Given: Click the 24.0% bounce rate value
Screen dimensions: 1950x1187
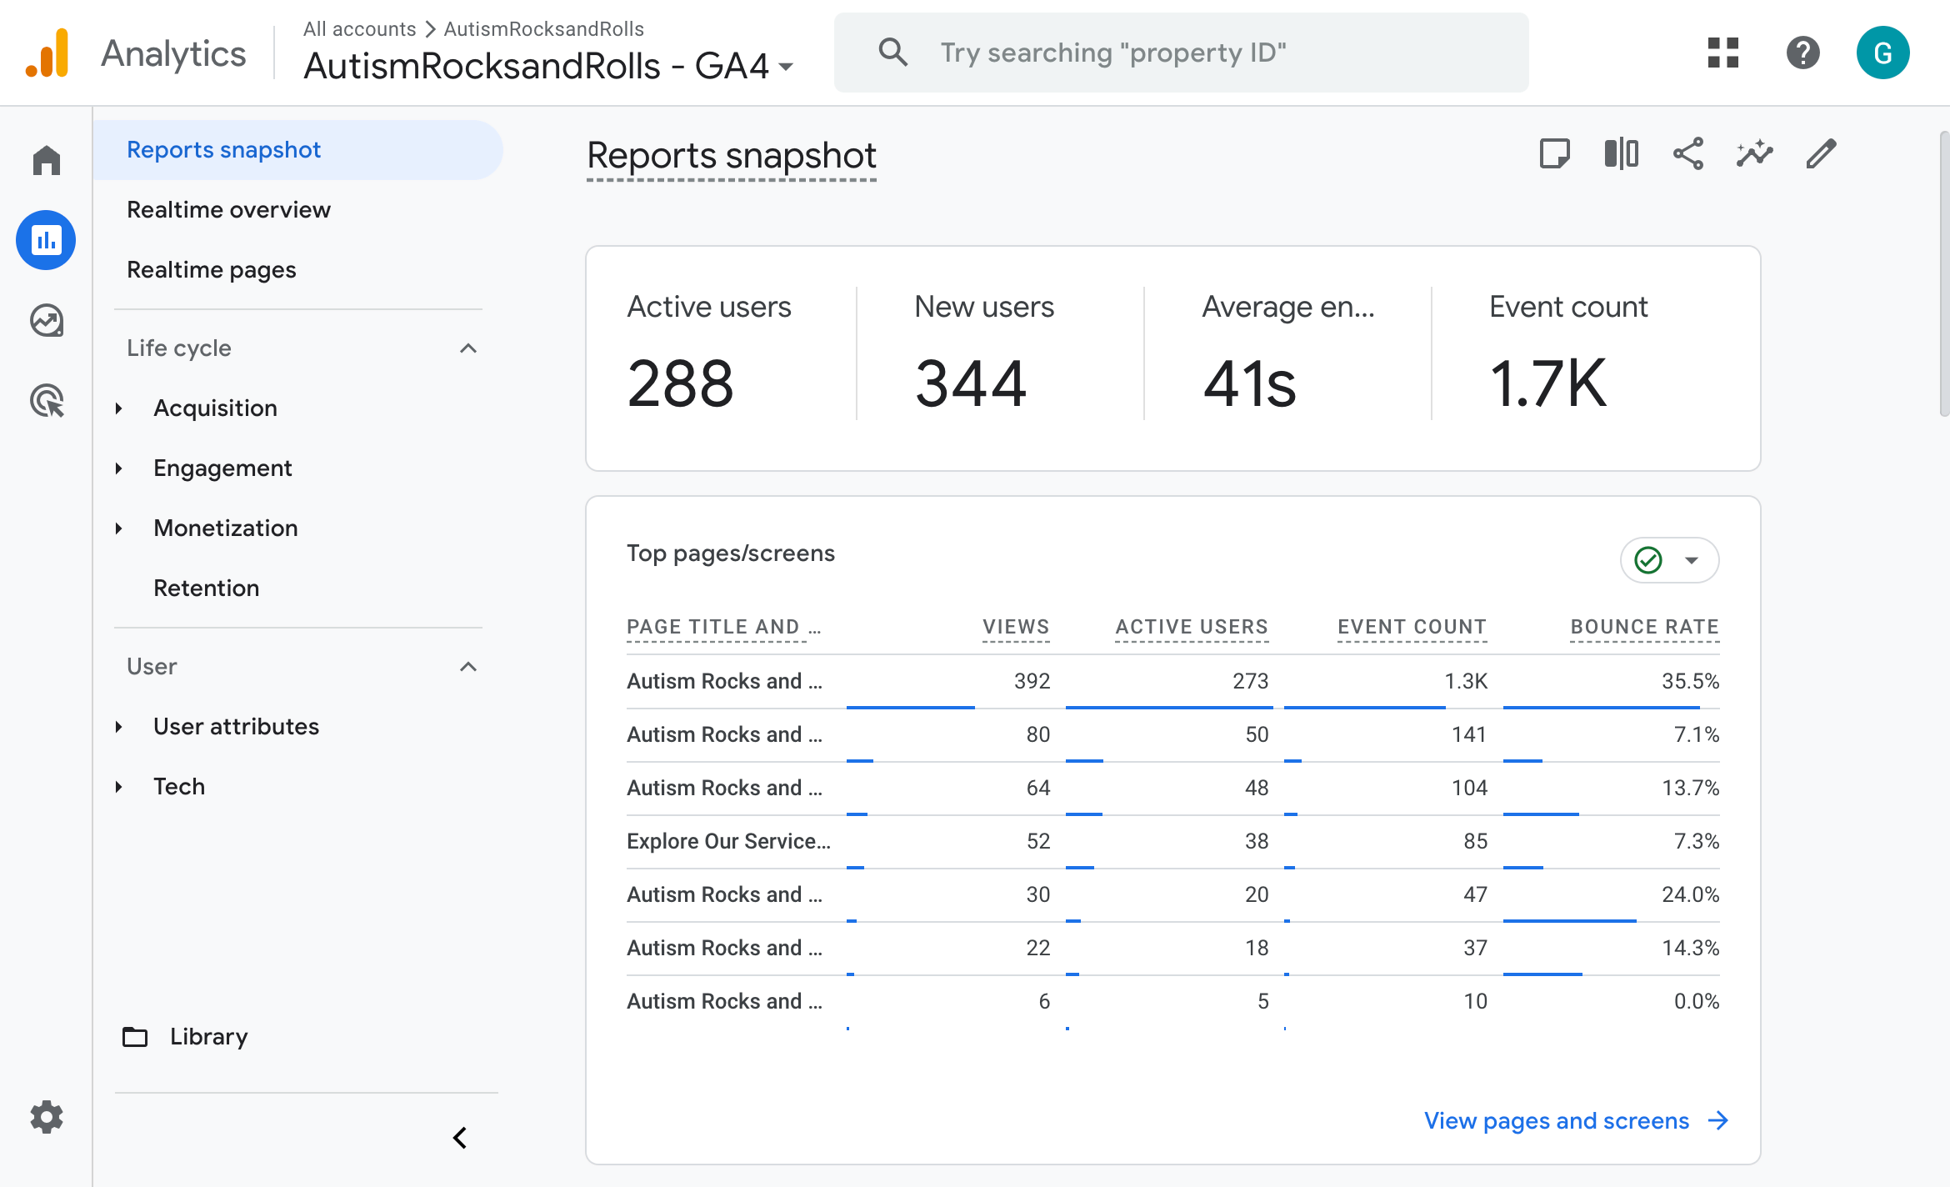Looking at the screenshot, I should pyautogui.click(x=1690, y=894).
